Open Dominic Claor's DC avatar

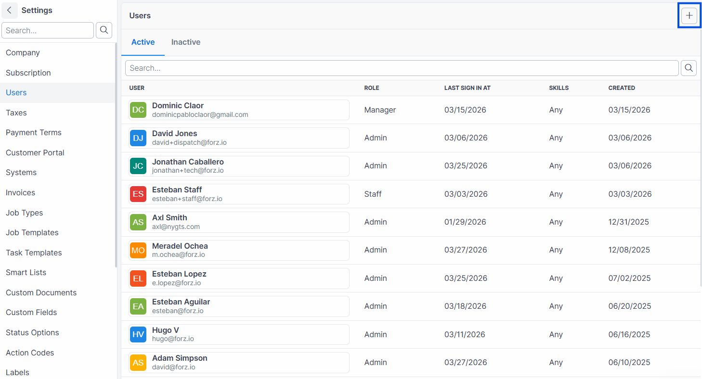click(138, 110)
